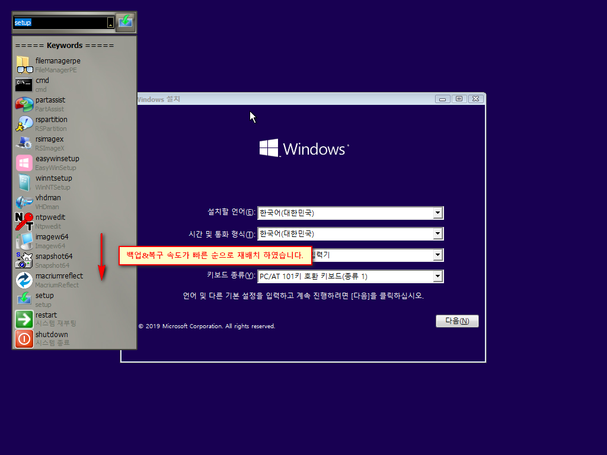Launch the pink easywinsetup icon
Viewport: 607px width, 455px height.
click(24, 163)
